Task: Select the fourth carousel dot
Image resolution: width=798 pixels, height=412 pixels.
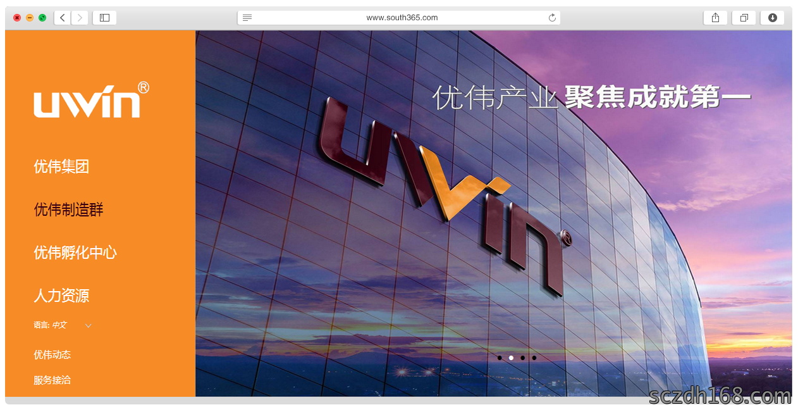Action: tap(534, 358)
